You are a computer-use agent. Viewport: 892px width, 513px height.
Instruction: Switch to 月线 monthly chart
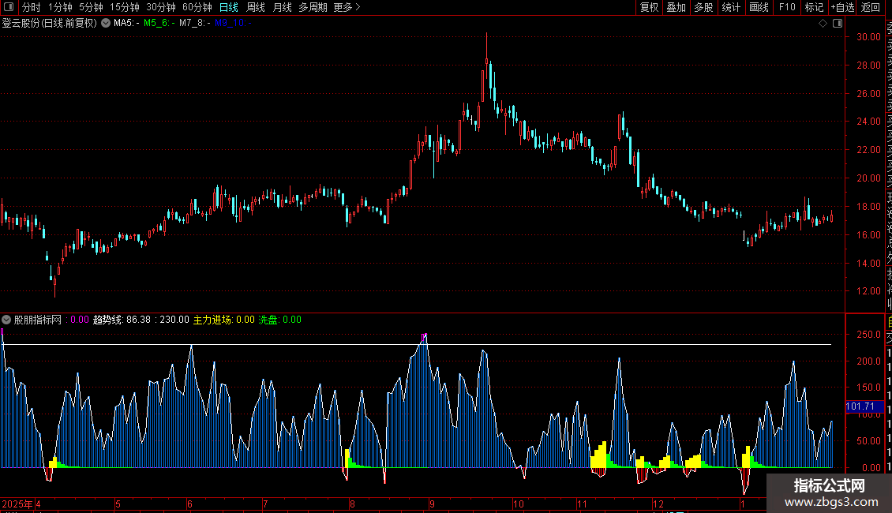tap(282, 7)
